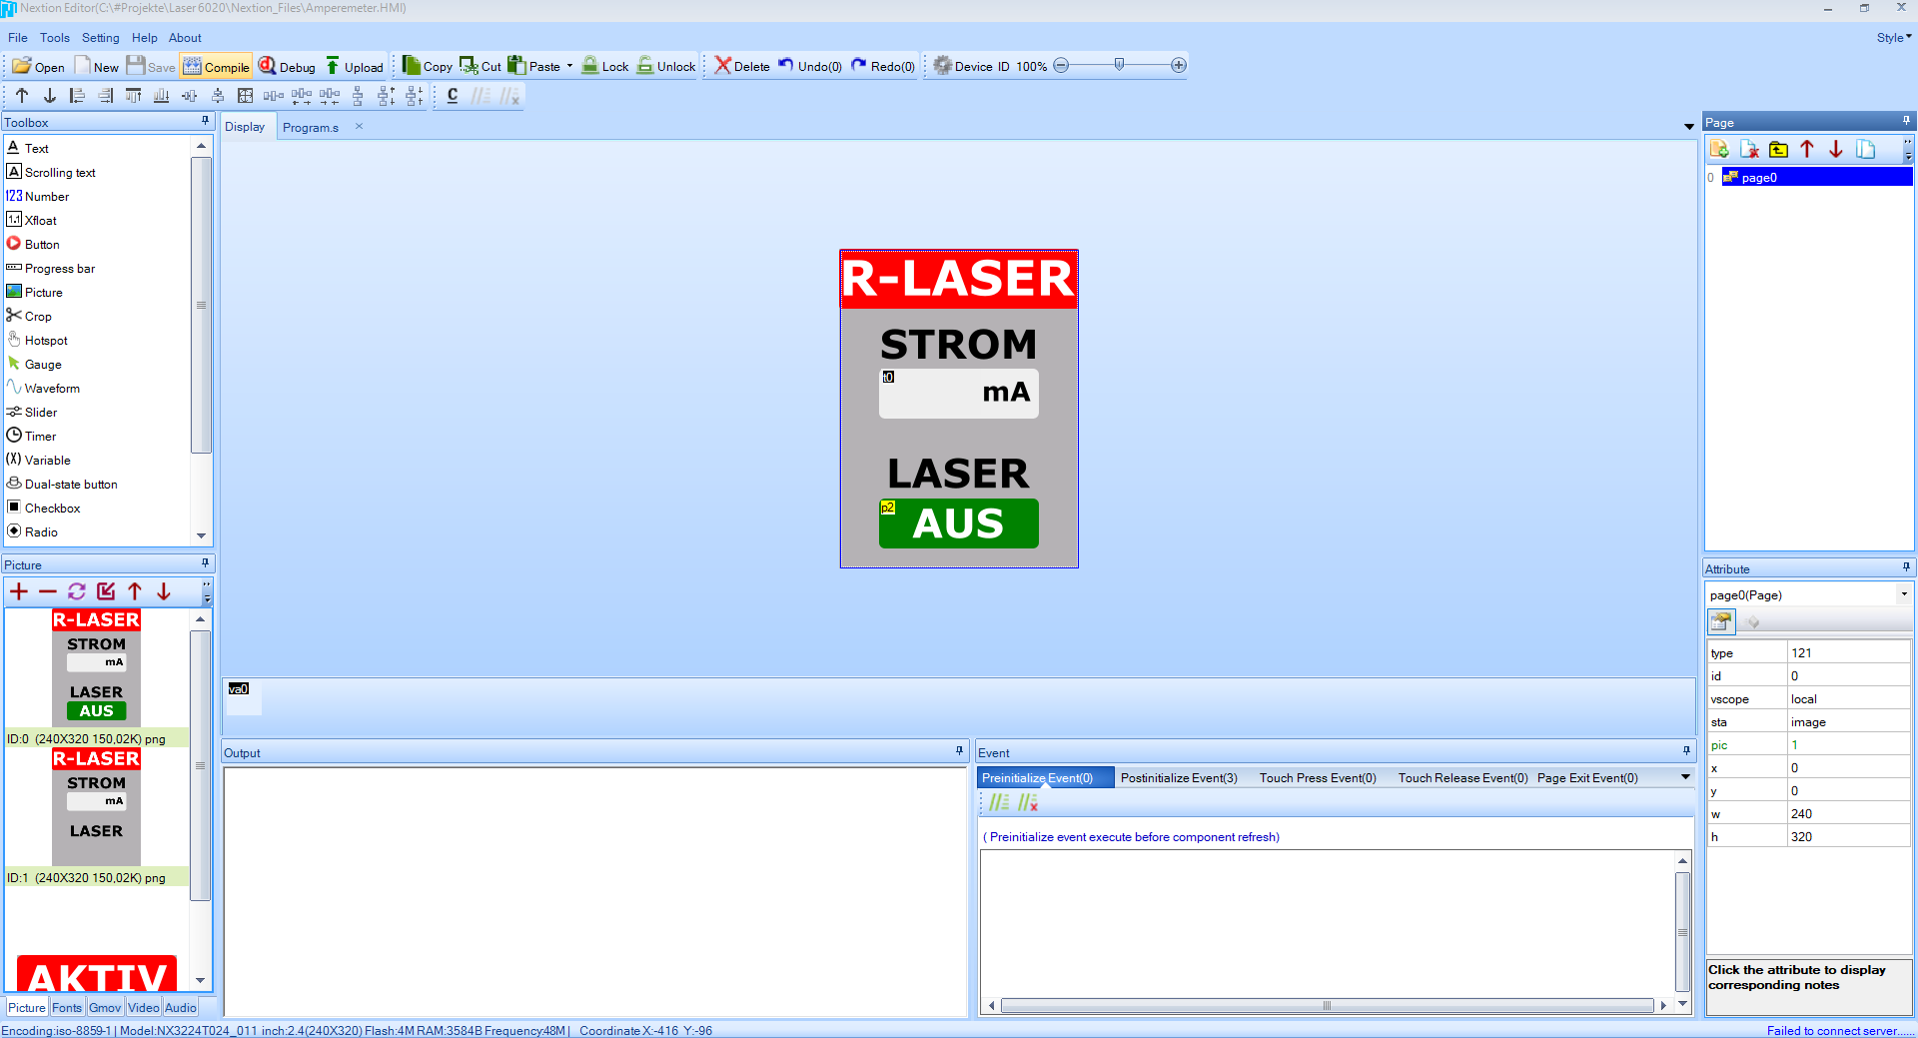Switch to the Postinitialize Event(3) tab

pos(1179,778)
